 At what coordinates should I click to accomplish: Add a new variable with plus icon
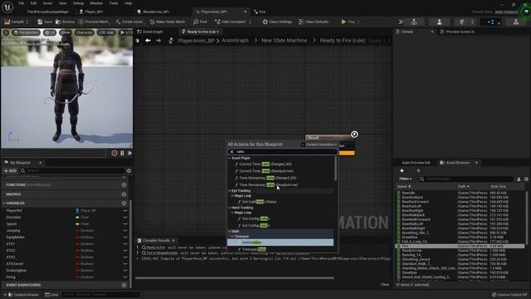[124, 203]
